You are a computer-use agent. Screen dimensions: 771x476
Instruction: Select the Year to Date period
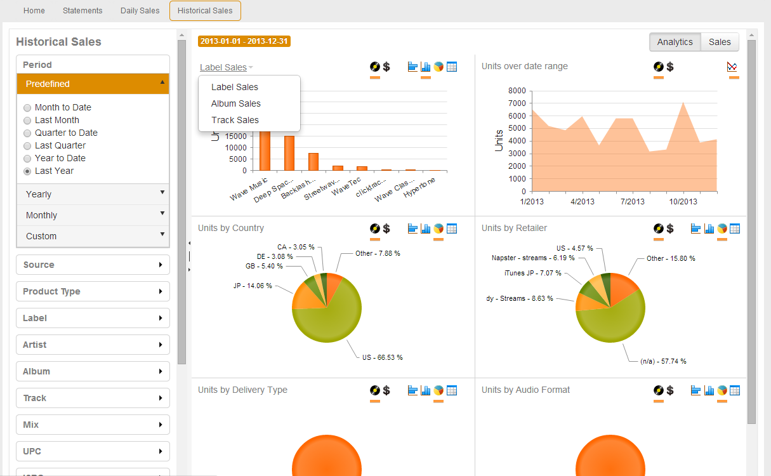[27, 159]
